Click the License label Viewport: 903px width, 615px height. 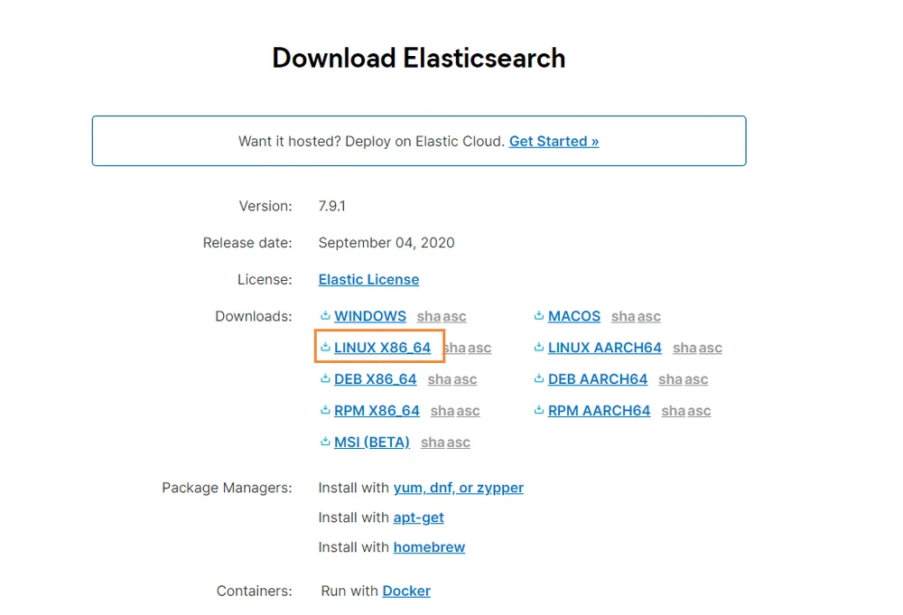coord(265,279)
